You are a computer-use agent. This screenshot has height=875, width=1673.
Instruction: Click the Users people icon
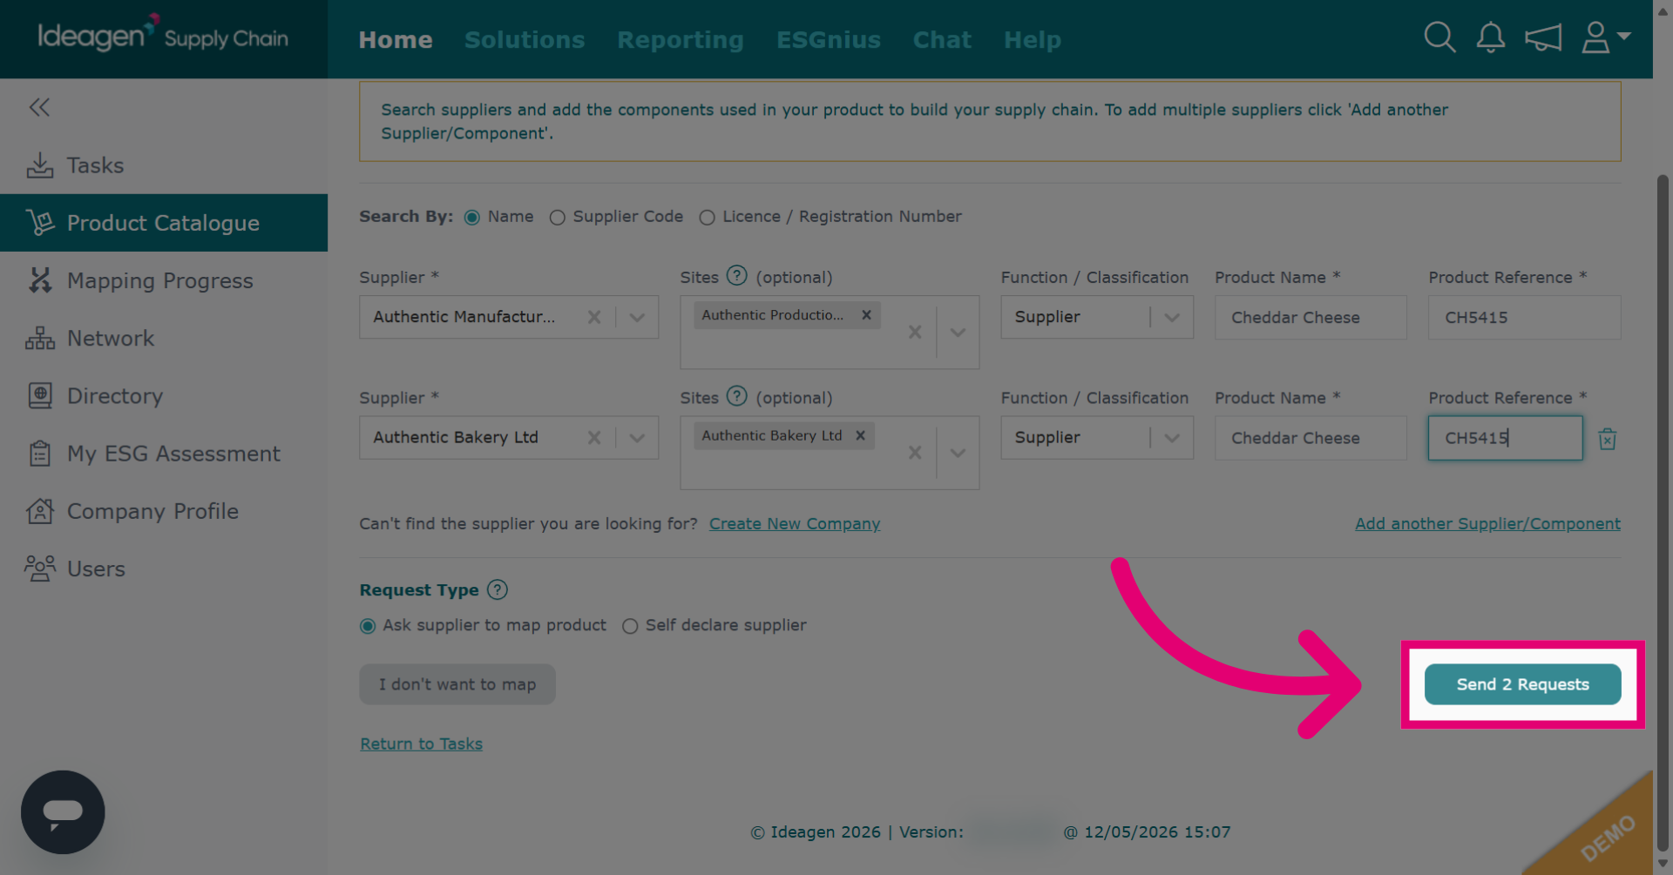[40, 569]
